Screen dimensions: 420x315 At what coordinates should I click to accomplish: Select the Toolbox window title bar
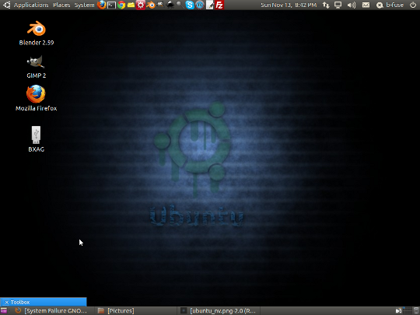pos(44,302)
